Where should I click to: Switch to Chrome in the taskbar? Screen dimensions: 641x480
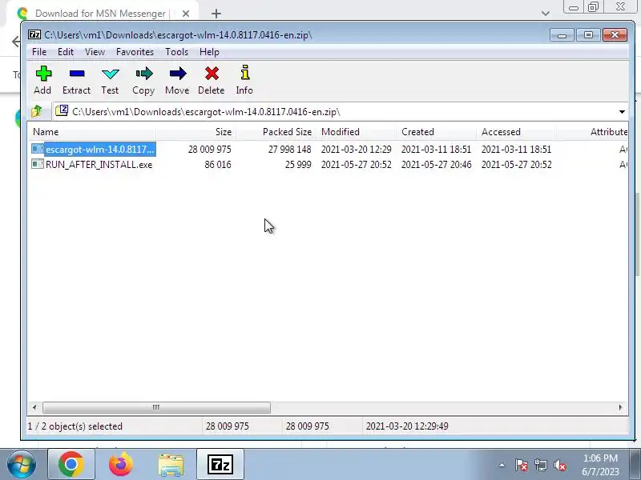71,464
